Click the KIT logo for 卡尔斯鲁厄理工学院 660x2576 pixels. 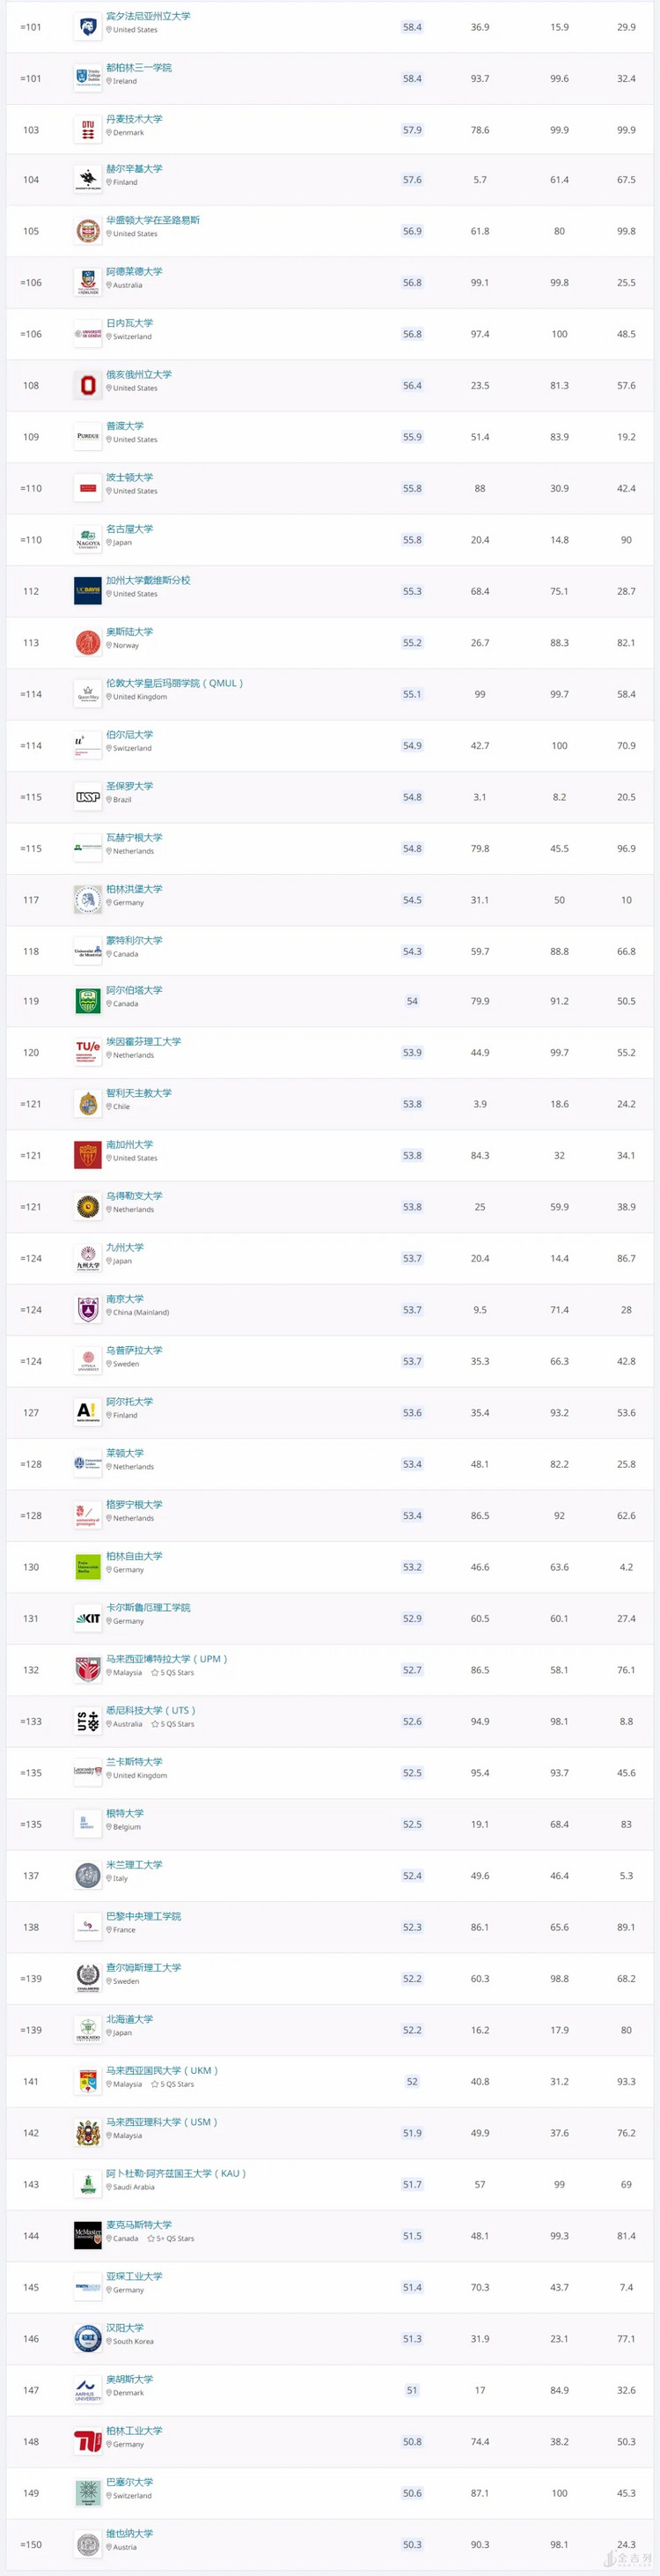click(x=88, y=1618)
